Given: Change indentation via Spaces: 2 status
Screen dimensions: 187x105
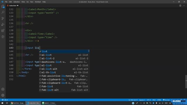Looking at the screenshot, I should pyautogui.click(x=142, y=100).
